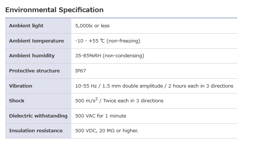
Task: Click the 5,000lx or less value
Action: (x=92, y=26)
